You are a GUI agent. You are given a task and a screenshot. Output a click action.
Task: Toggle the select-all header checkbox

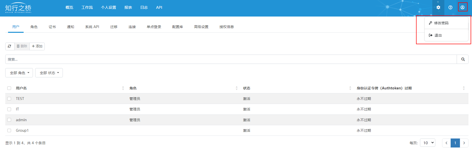tap(9, 88)
